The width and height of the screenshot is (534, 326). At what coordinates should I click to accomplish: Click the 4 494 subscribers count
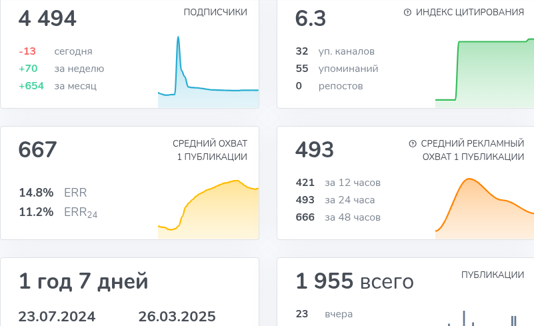click(x=47, y=19)
